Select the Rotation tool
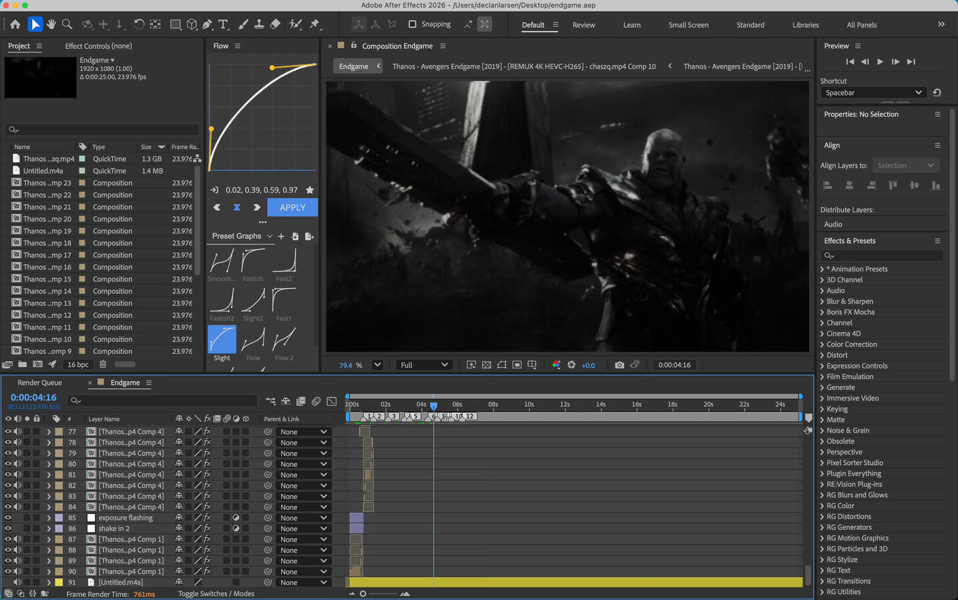 pos(138,24)
